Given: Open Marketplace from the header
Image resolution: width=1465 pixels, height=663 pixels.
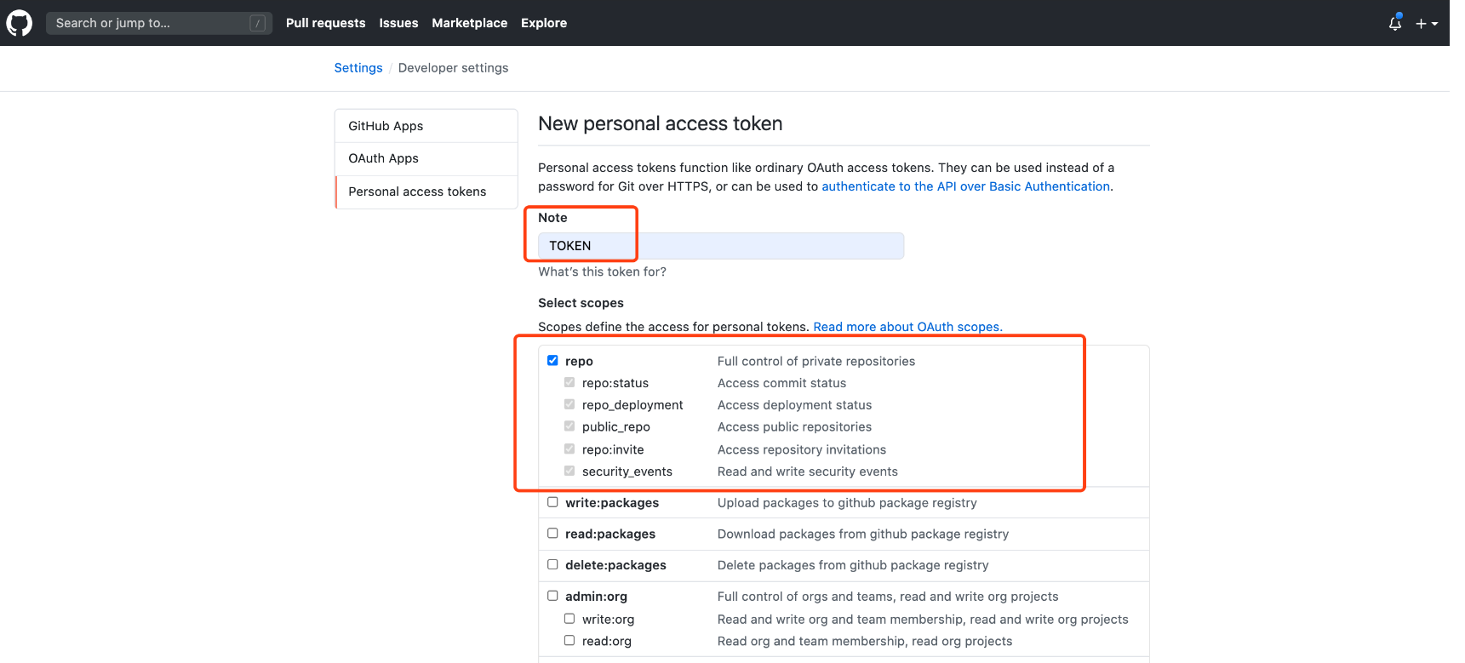Looking at the screenshot, I should pyautogui.click(x=469, y=23).
